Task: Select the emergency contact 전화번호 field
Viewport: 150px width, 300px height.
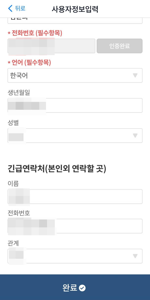Action: click(75, 226)
